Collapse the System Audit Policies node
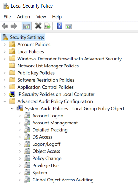 [x=12, y=109]
